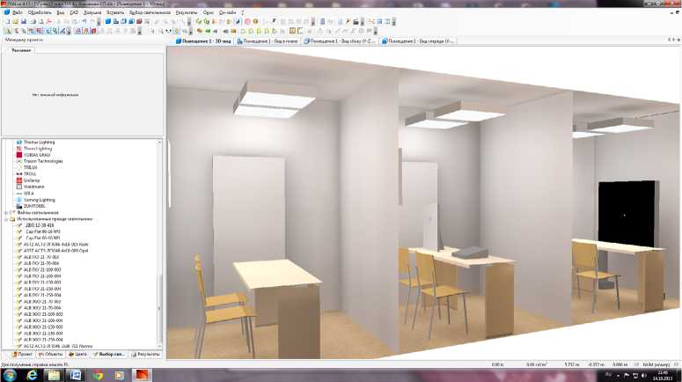This screenshot has height=382, width=682.
Task: Click the Windows Start button
Action: pos(10,374)
